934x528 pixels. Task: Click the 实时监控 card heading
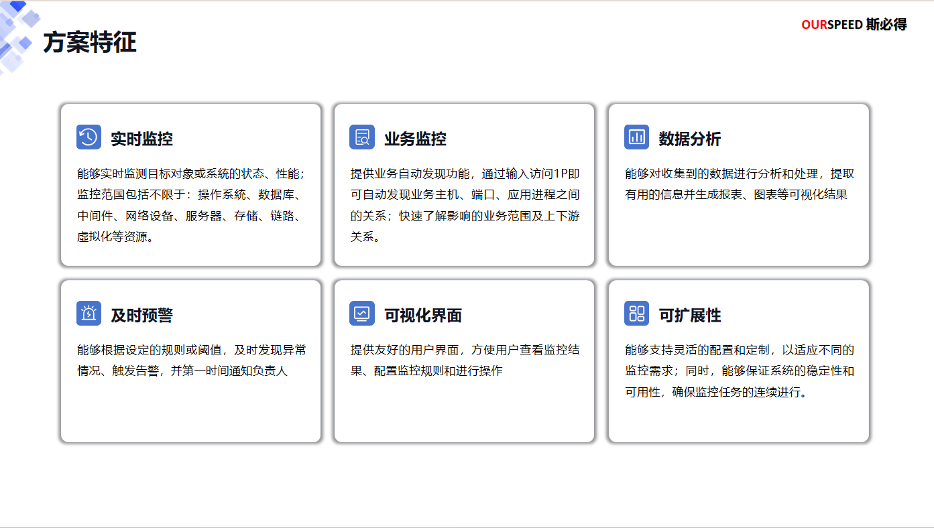141,139
